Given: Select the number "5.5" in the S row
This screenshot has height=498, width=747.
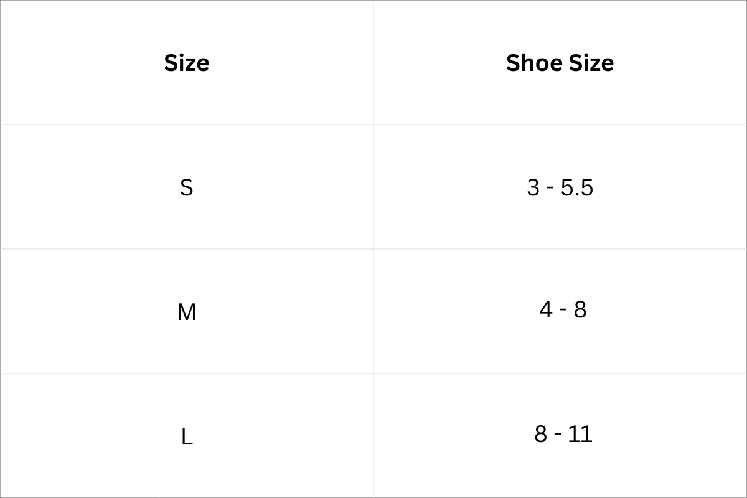Looking at the screenshot, I should [x=577, y=187].
